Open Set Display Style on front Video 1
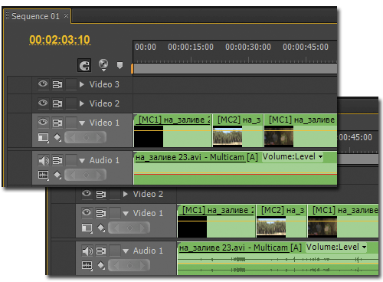Image resolution: width=383 pixels, height=282 pixels. coord(44,137)
